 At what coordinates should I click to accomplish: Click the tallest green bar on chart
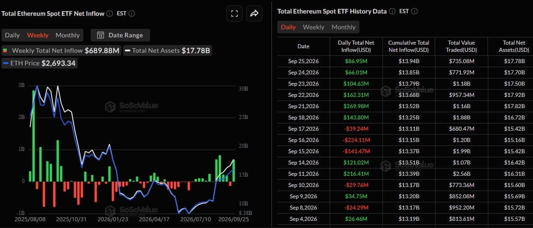(34, 136)
